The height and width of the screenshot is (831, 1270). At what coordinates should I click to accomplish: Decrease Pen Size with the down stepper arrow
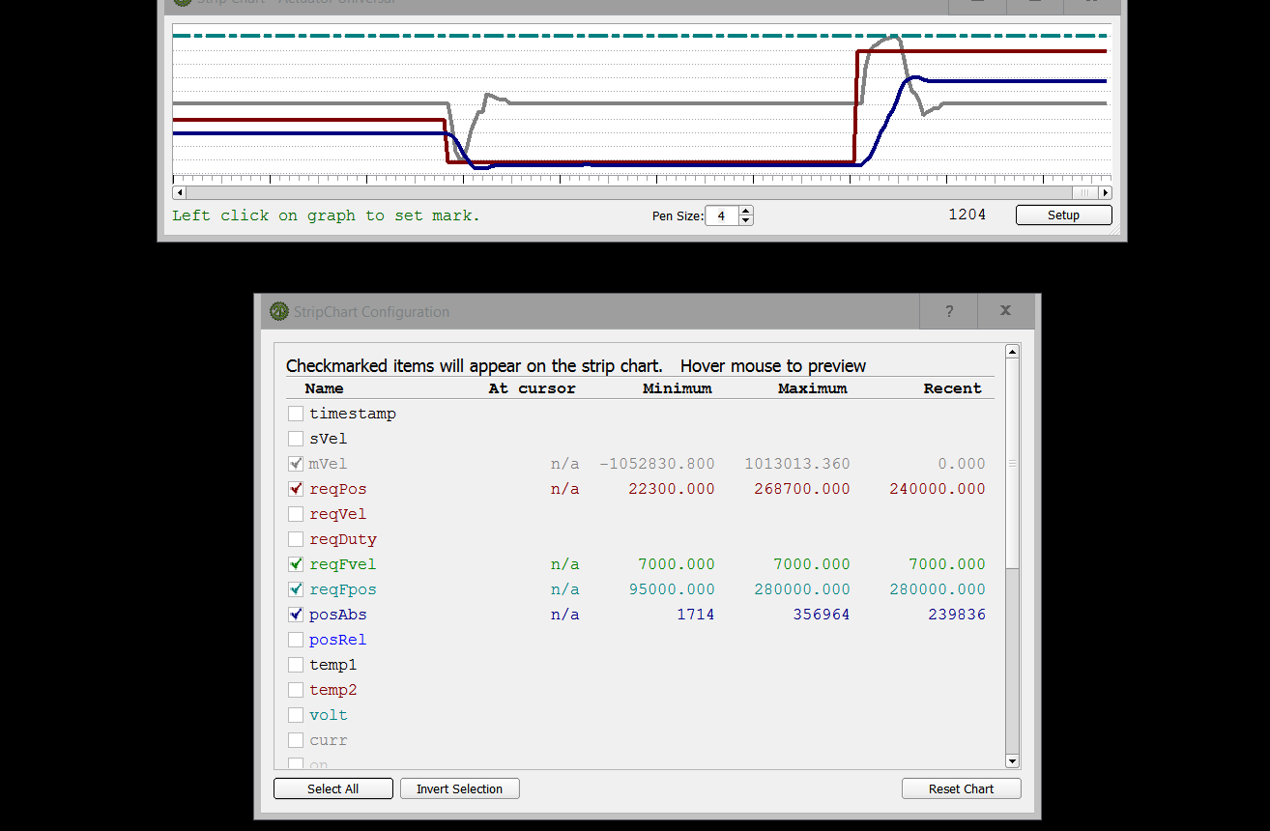coord(745,220)
